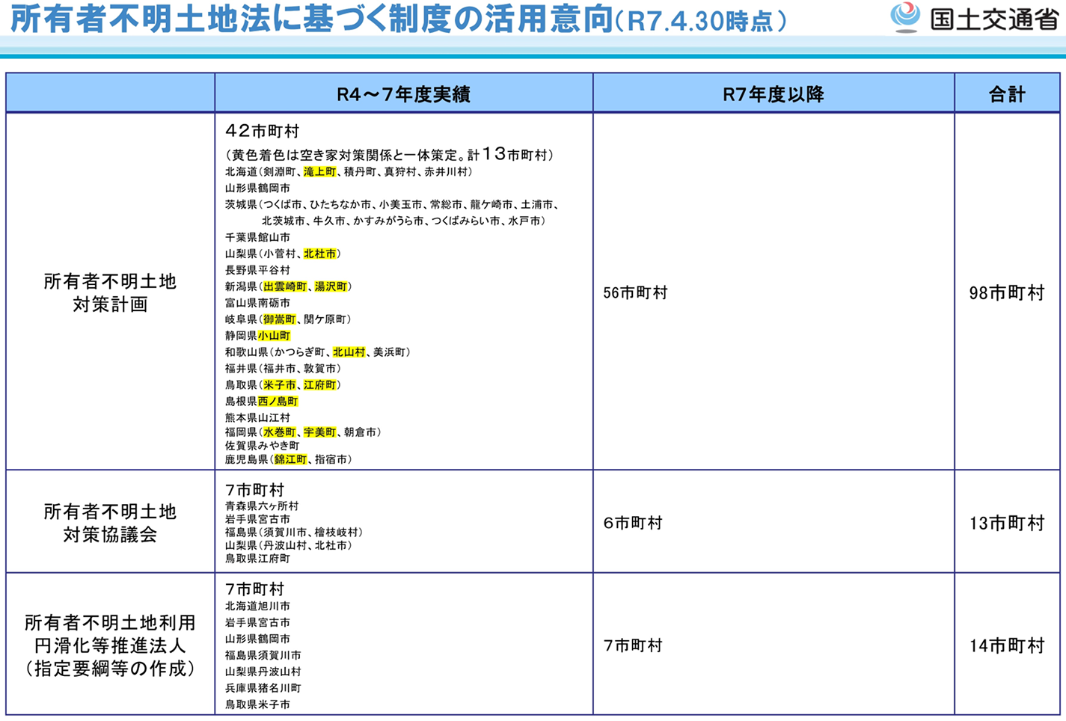Click the yellow-highlighted 滝上町 entry
This screenshot has width=1066, height=721.
[x=319, y=172]
